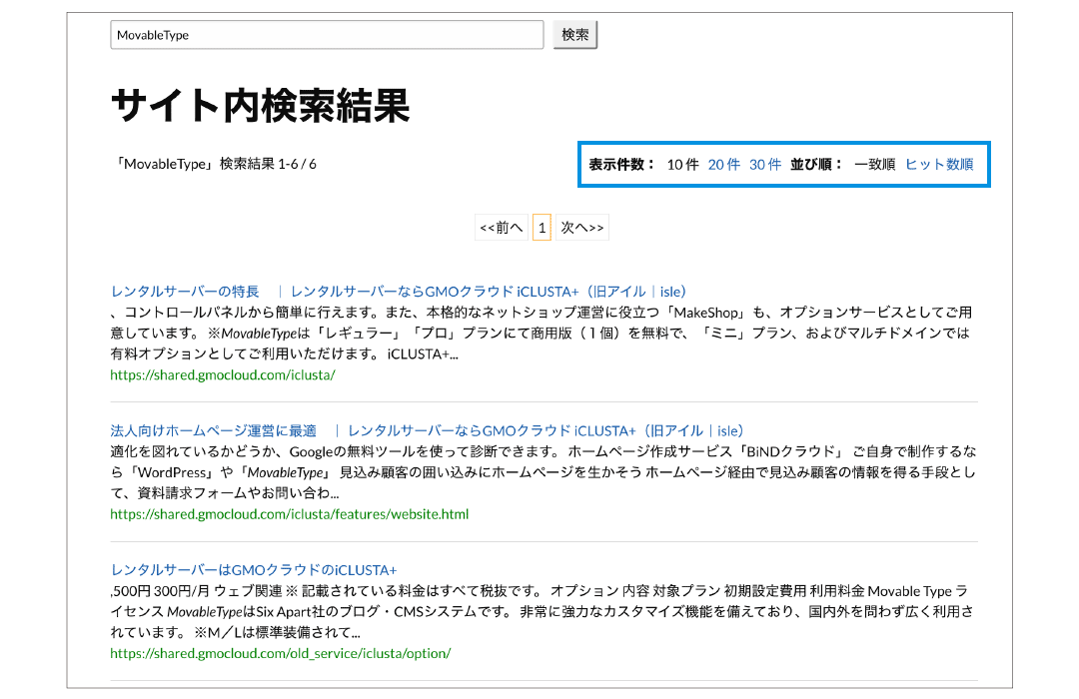Click the 検索 search button
The height and width of the screenshot is (699, 1079).
[x=574, y=35]
